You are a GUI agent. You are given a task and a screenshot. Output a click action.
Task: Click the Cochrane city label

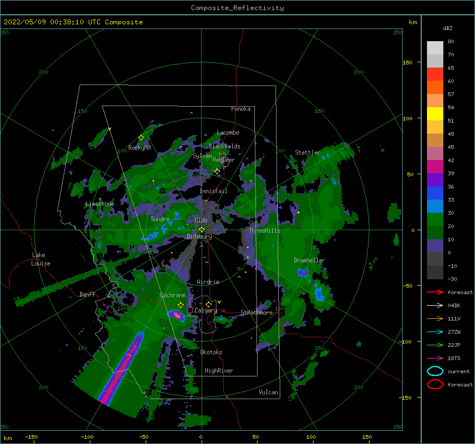(x=173, y=295)
